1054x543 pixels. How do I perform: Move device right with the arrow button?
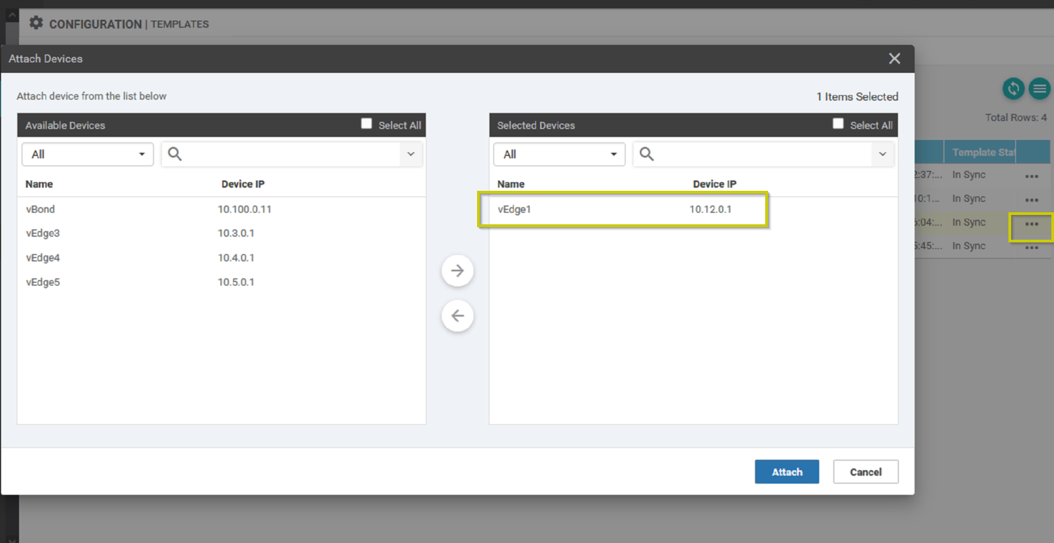pyautogui.click(x=458, y=270)
